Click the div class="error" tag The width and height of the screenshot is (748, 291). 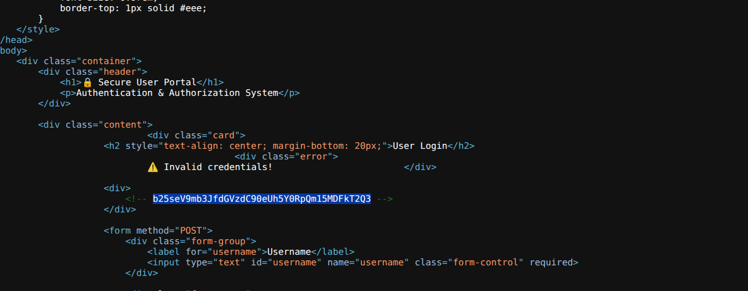pos(287,157)
